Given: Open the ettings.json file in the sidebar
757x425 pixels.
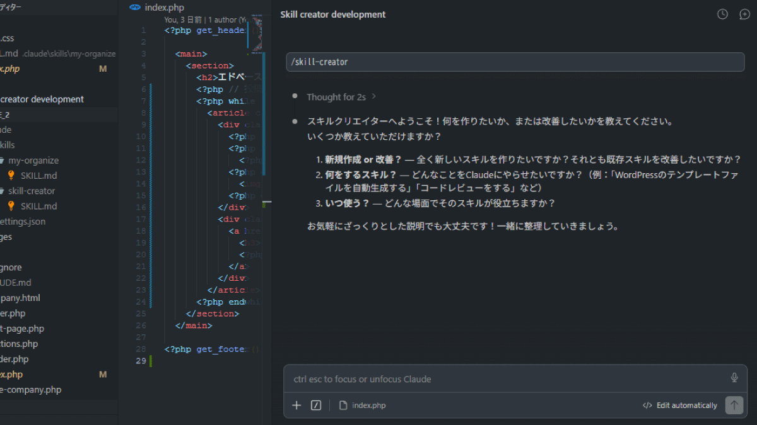Looking at the screenshot, I should (x=23, y=222).
